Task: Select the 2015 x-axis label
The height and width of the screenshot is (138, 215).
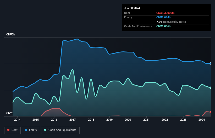Action: [x=36, y=120]
